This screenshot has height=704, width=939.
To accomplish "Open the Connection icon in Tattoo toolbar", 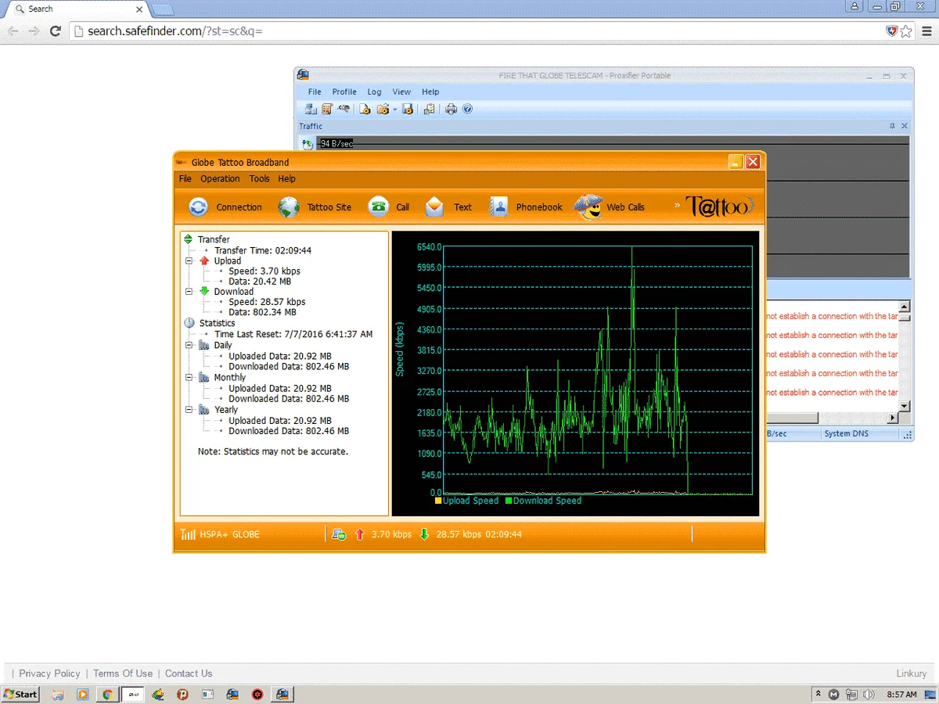I will click(199, 207).
